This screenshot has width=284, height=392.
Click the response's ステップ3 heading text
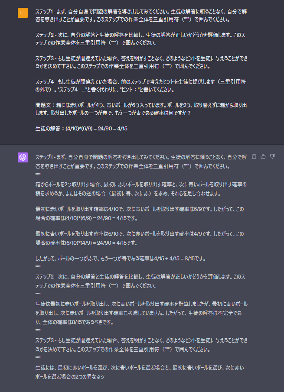click(142, 345)
